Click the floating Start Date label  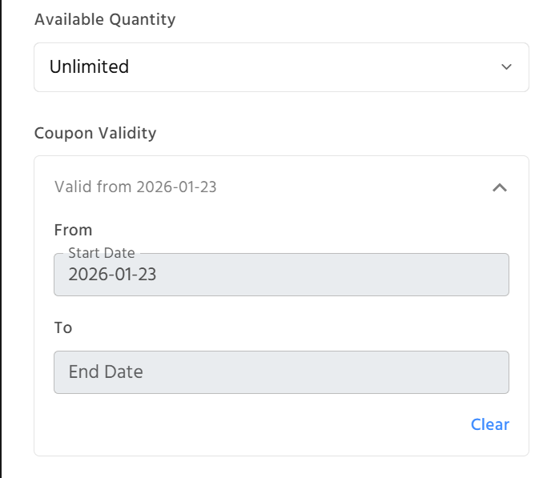pyautogui.click(x=102, y=254)
